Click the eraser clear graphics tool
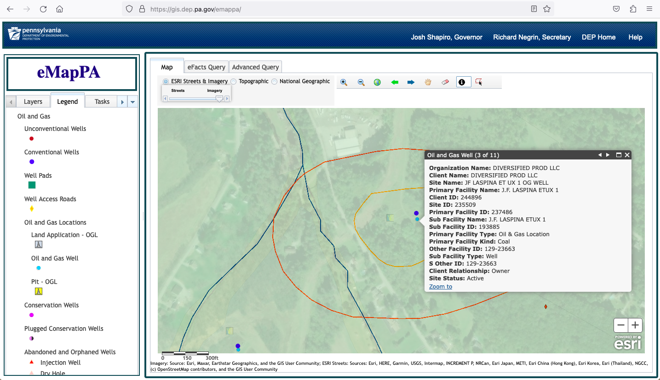This screenshot has width=660, height=380. pyautogui.click(x=445, y=82)
